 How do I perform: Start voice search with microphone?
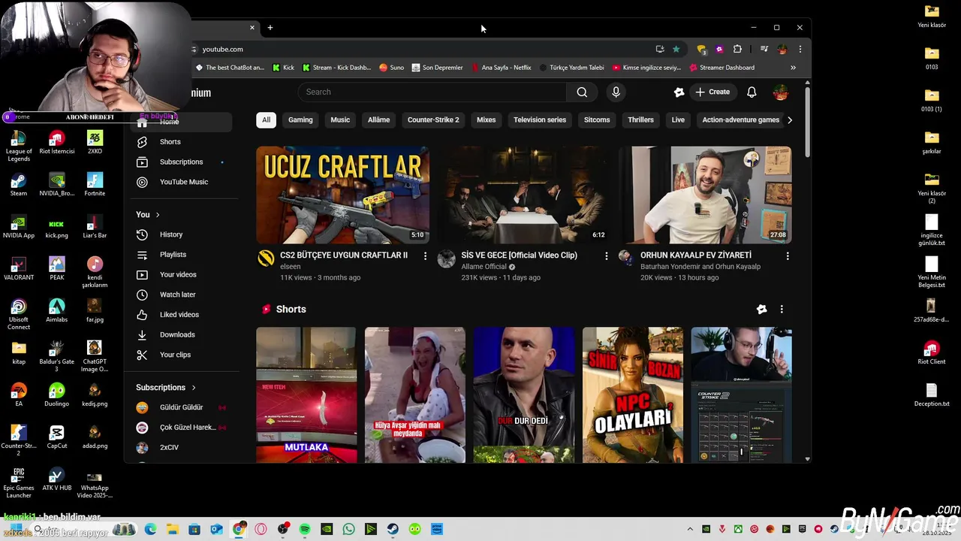616,92
